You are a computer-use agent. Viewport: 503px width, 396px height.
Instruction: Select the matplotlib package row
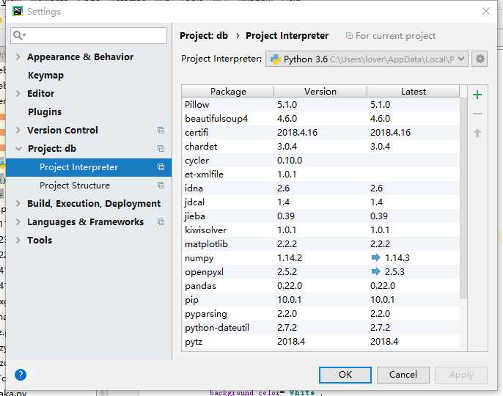click(x=320, y=244)
